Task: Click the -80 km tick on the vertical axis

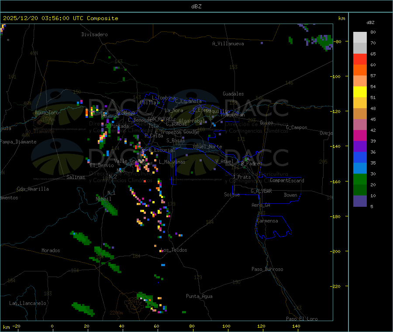Action: tap(338, 41)
